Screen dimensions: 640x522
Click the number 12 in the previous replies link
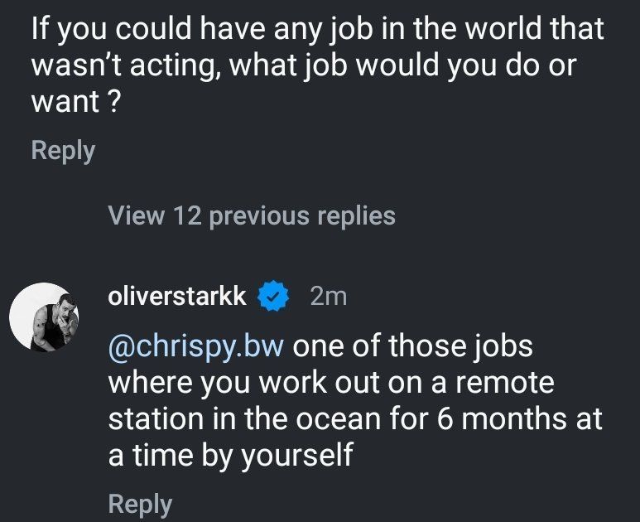187,216
